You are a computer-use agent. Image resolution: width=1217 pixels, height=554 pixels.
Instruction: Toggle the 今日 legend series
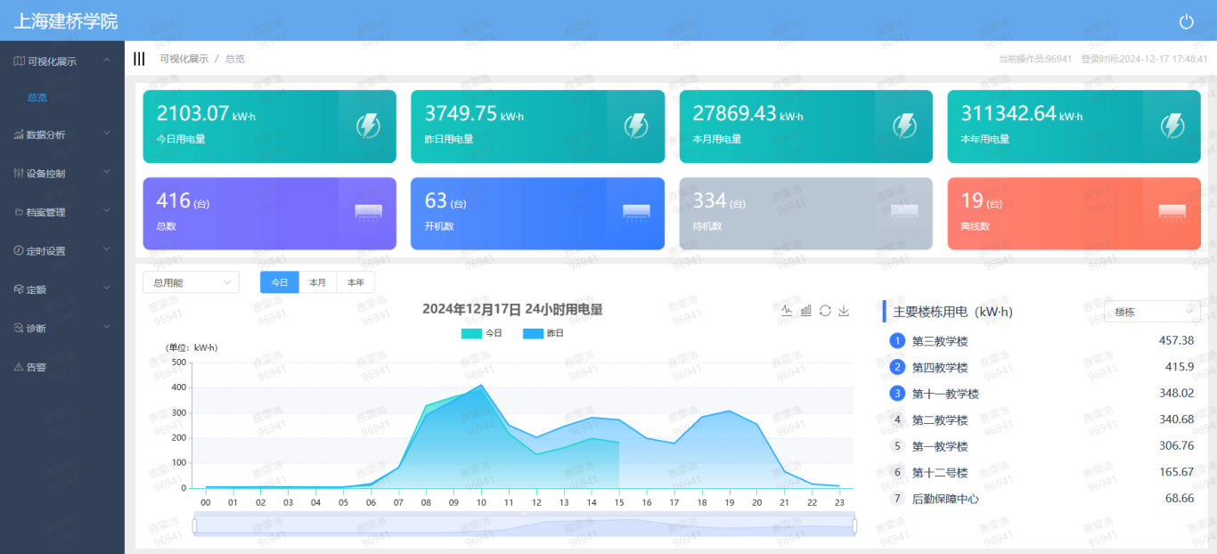click(482, 333)
